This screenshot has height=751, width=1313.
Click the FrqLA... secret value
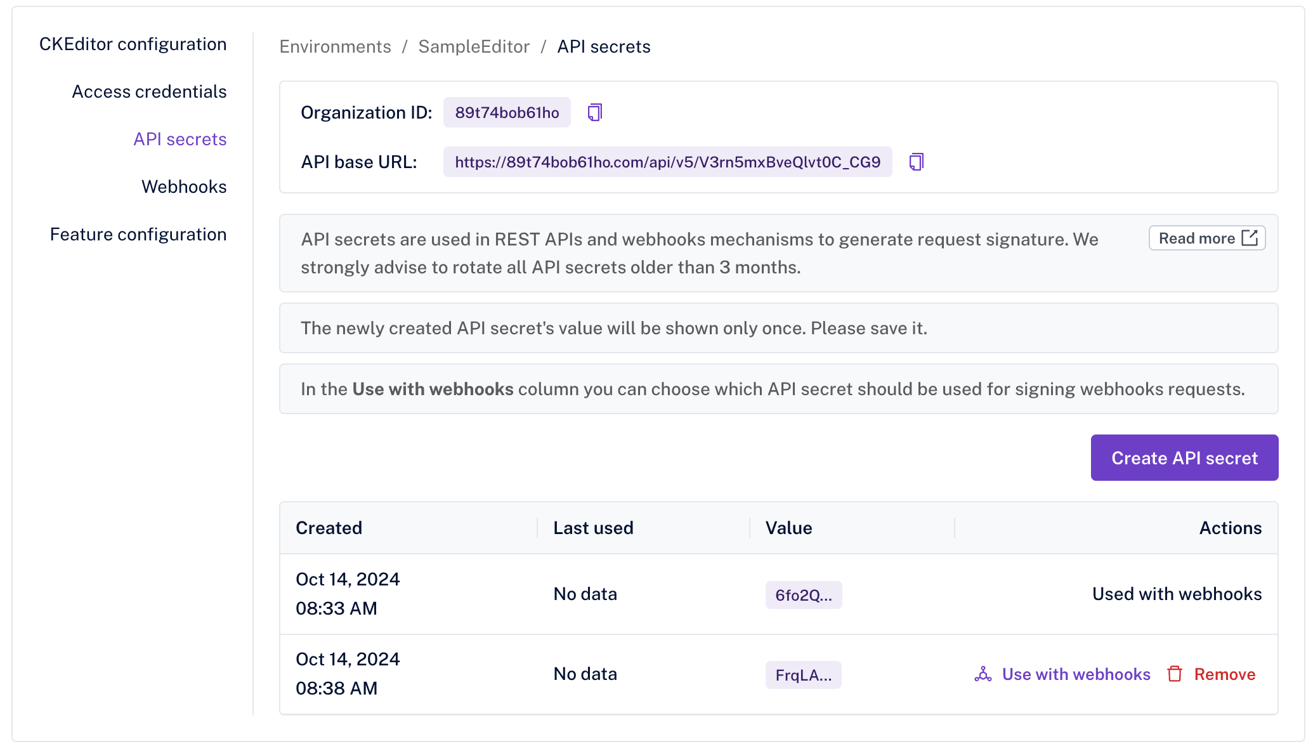point(804,675)
